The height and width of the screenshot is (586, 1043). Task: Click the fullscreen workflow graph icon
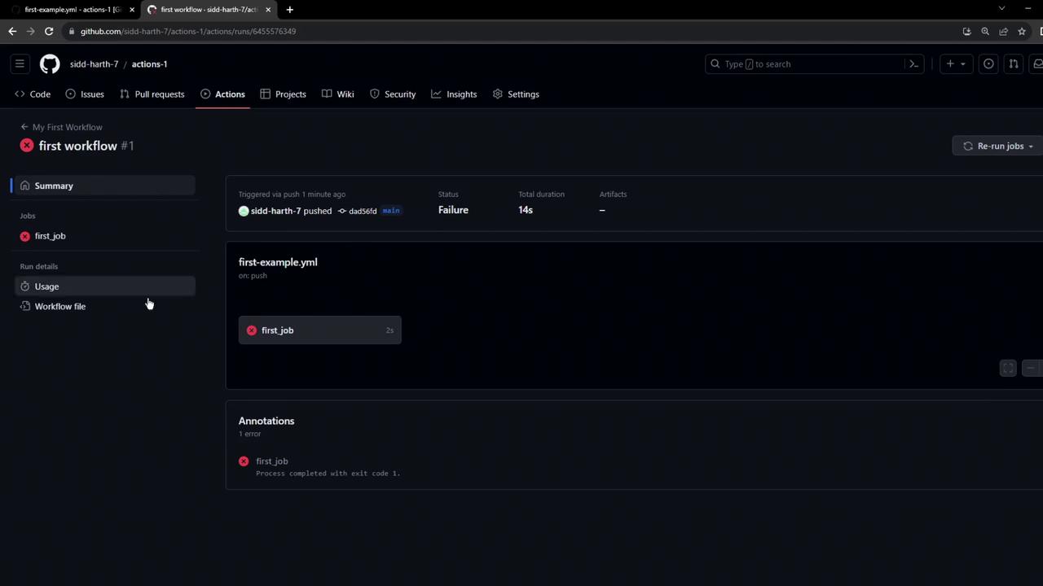pyautogui.click(x=1008, y=369)
